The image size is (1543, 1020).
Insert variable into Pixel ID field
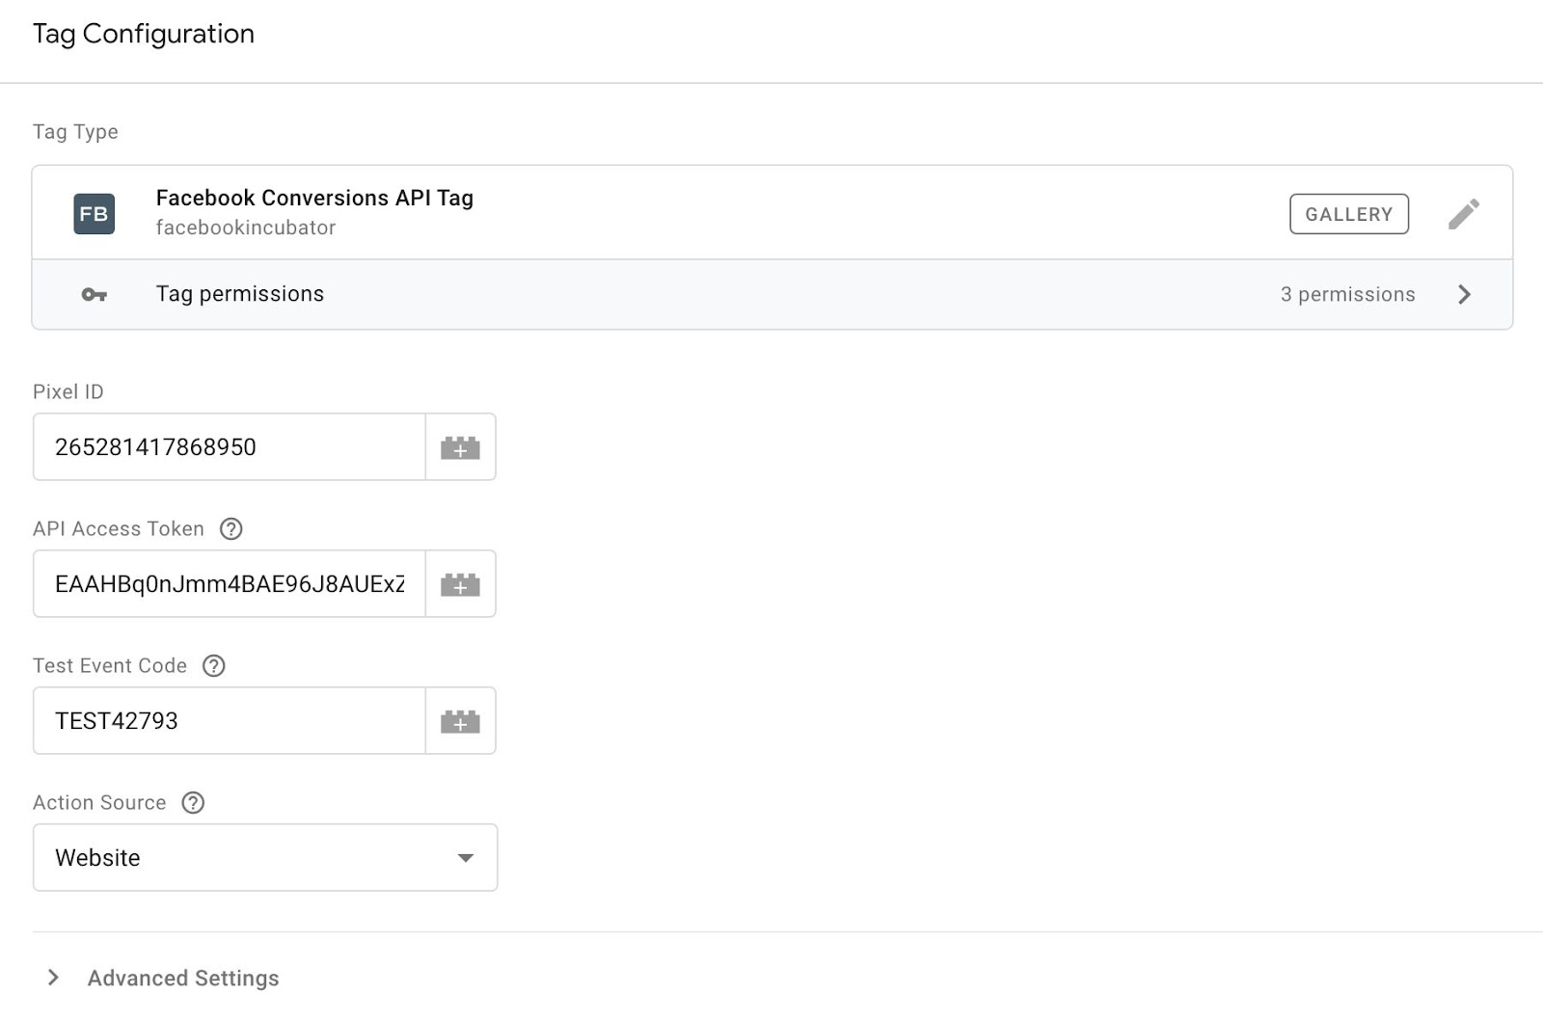pos(460,447)
